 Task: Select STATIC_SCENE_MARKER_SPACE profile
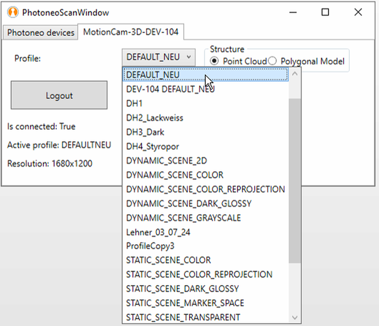[x=206, y=303]
